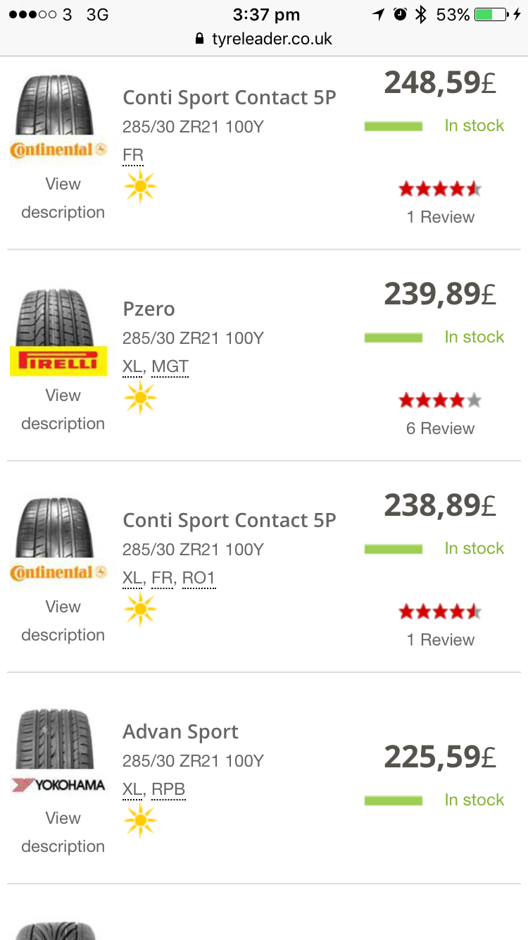528x940 pixels.
Task: Tap the Yokohama brand logo
Action: click(58, 785)
